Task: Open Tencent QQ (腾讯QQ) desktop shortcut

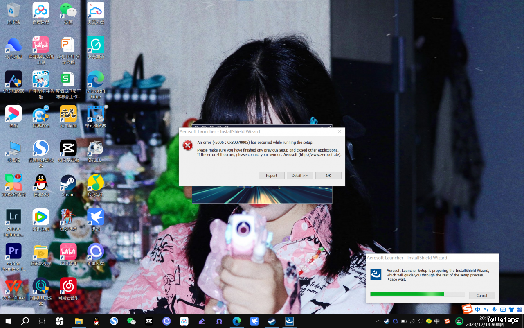Action: click(x=41, y=185)
